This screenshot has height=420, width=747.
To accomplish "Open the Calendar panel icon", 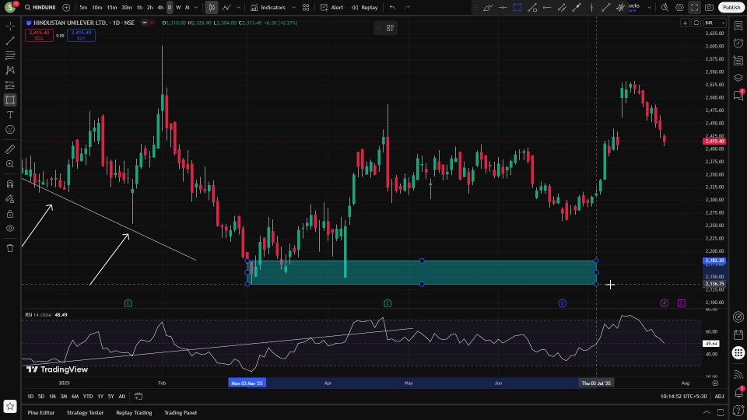I will coord(738,334).
